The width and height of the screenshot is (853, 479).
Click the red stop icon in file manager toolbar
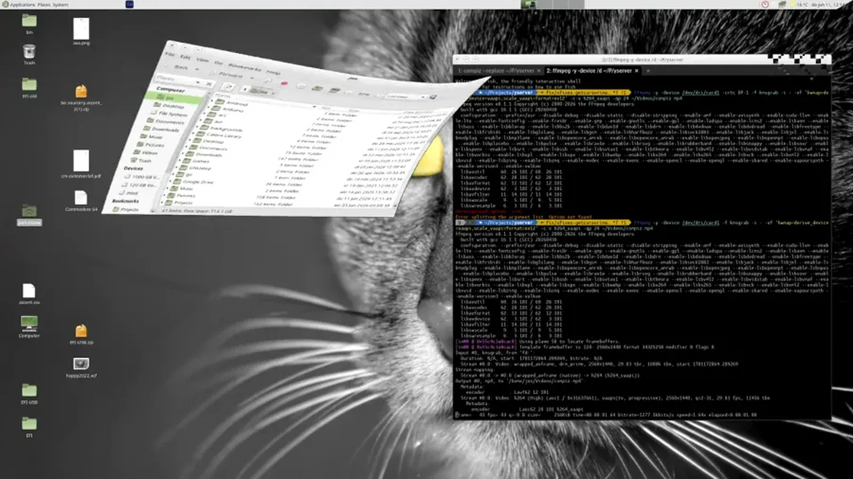285,83
